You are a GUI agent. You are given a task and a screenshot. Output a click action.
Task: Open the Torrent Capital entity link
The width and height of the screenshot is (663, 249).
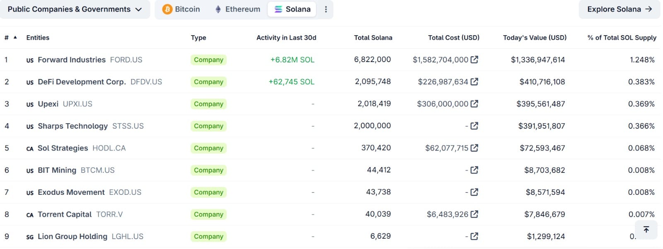tap(65, 214)
